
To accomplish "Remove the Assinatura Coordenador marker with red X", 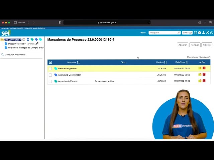I will pyautogui.click(x=204, y=74).
